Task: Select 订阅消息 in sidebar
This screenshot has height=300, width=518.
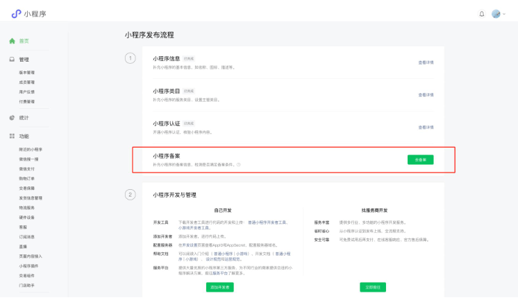Action: [27, 236]
